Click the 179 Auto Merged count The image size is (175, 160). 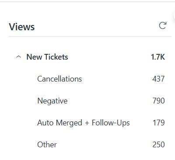tap(159, 123)
